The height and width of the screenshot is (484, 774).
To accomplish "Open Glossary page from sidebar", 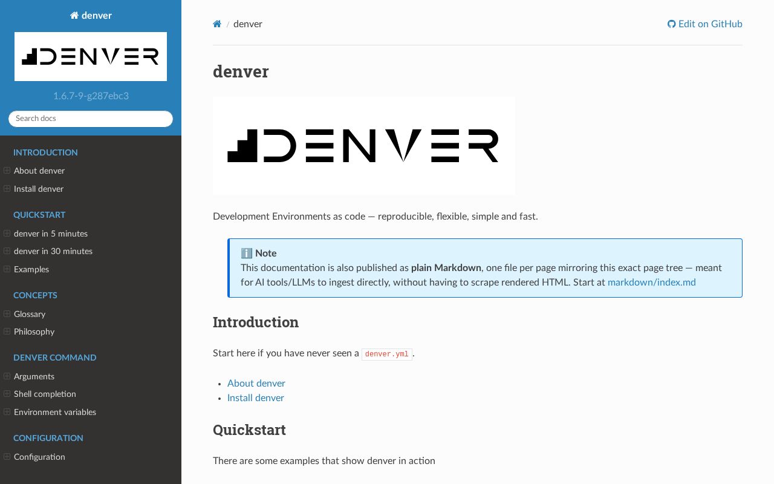I will pyautogui.click(x=30, y=314).
